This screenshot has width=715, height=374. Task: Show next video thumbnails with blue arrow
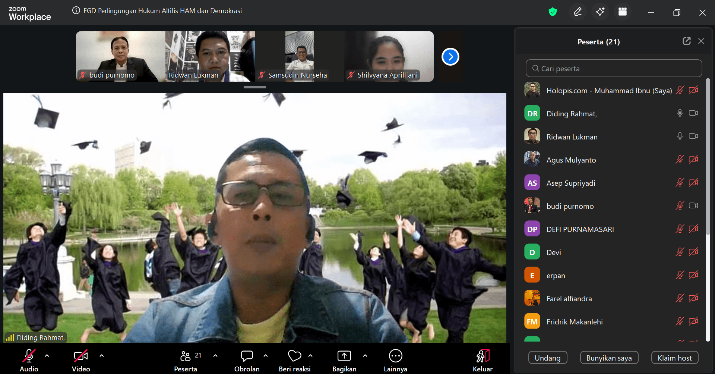450,57
